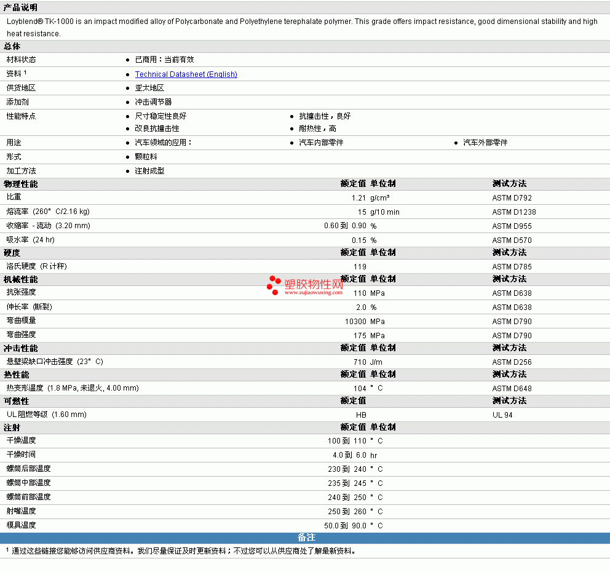
Task: Click the tensile strength value 110
Action: pyautogui.click(x=360, y=293)
